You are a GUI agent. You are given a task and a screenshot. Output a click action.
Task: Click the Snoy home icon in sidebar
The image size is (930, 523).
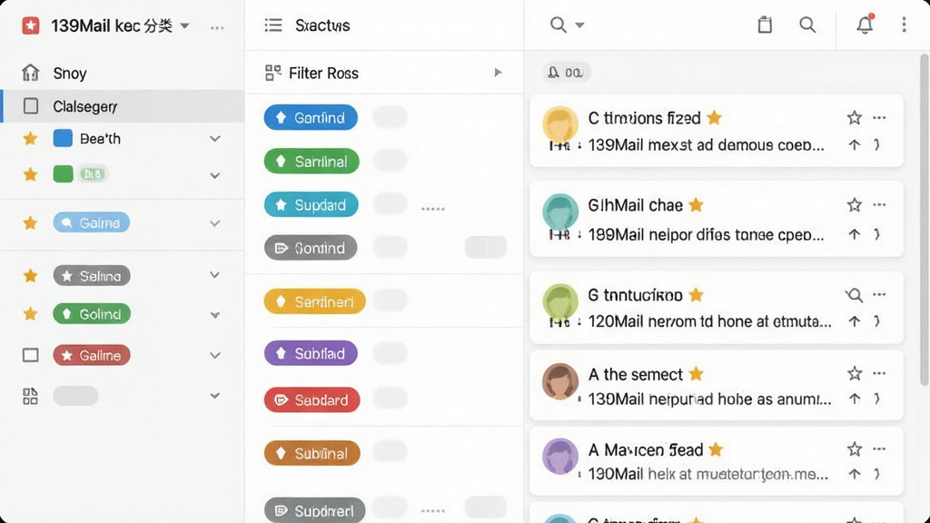(30, 73)
